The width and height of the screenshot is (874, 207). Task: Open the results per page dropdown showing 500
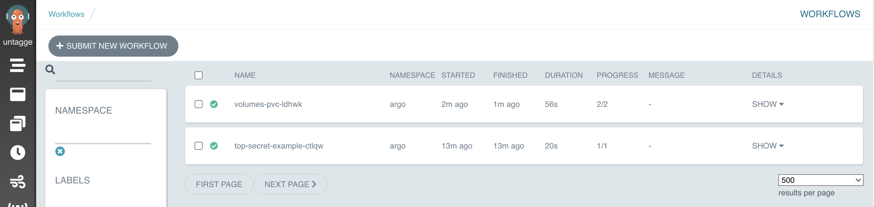tap(821, 180)
